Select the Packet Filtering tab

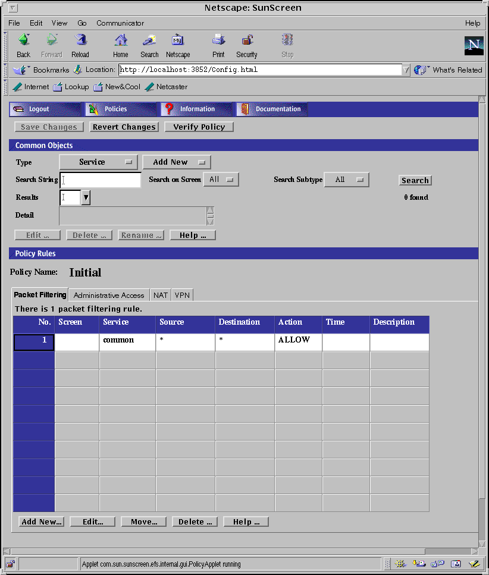point(40,294)
